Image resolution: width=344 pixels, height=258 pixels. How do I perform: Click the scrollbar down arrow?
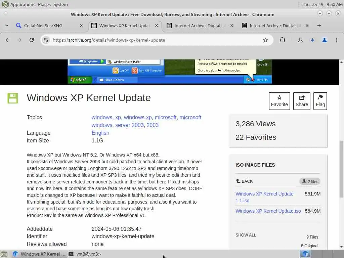pyautogui.click(x=341, y=247)
